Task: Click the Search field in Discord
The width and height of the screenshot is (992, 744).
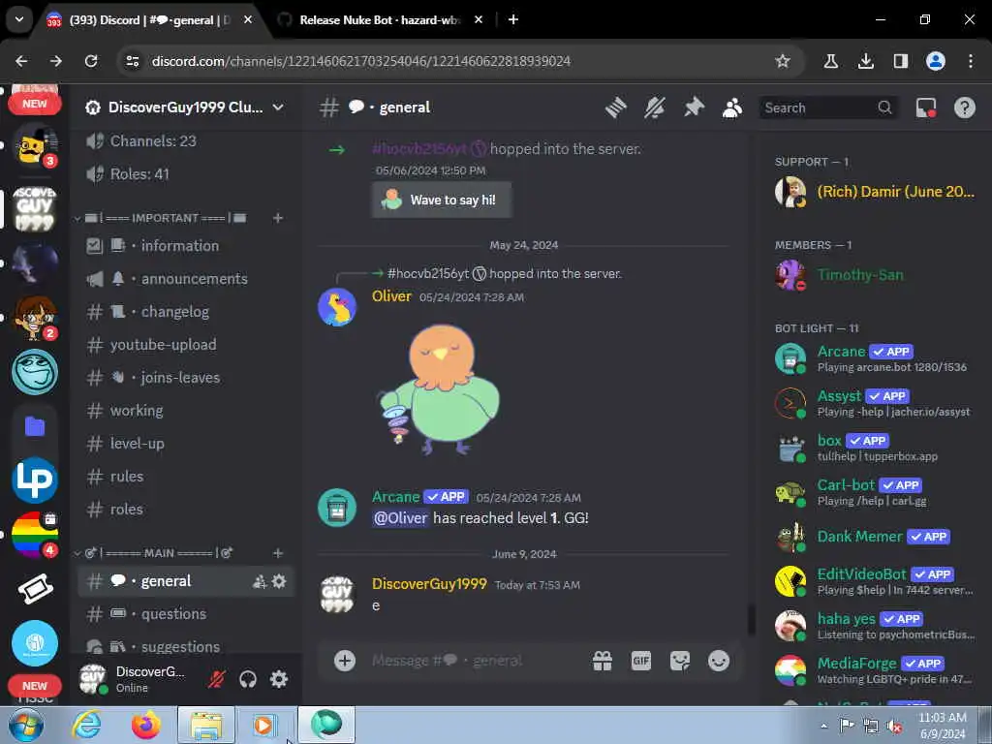Action: tap(829, 108)
